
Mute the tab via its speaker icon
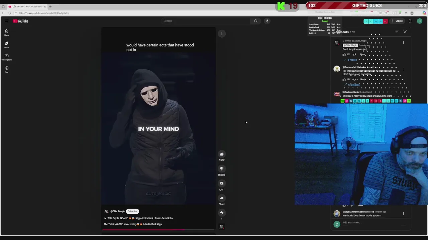point(14,7)
